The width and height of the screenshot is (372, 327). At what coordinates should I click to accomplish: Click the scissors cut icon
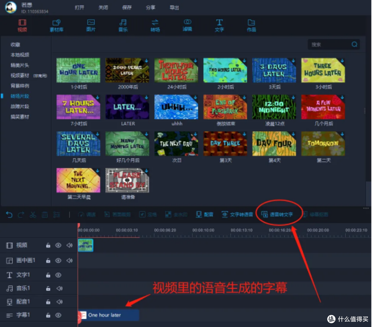33,215
